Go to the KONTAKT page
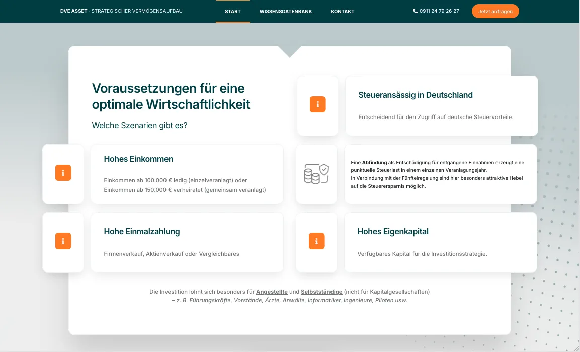 [342, 12]
